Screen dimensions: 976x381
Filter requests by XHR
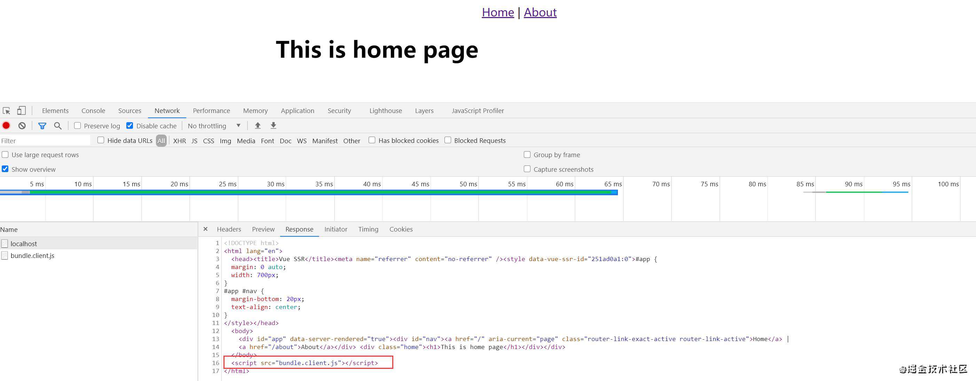(x=180, y=141)
